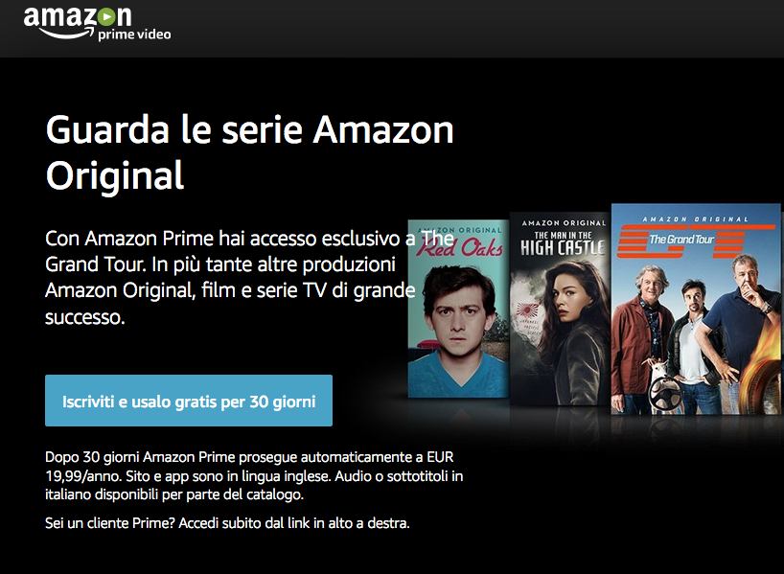Click the Amazon Prime Video logo
The width and height of the screenshot is (784, 574).
pos(97,24)
